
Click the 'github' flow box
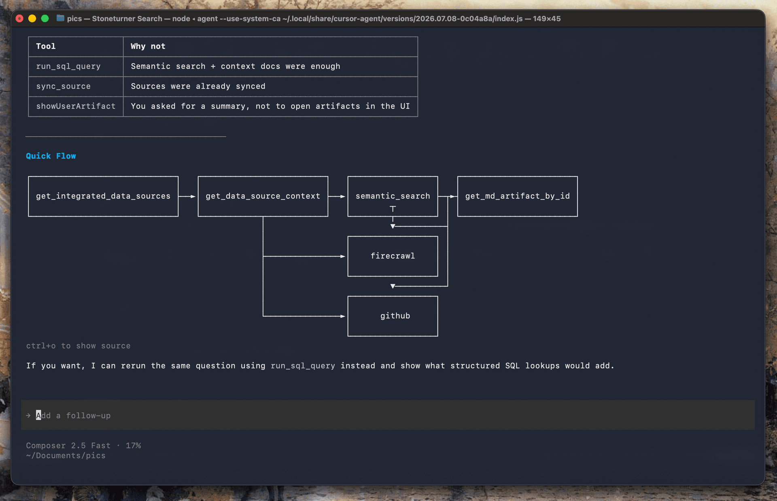393,316
